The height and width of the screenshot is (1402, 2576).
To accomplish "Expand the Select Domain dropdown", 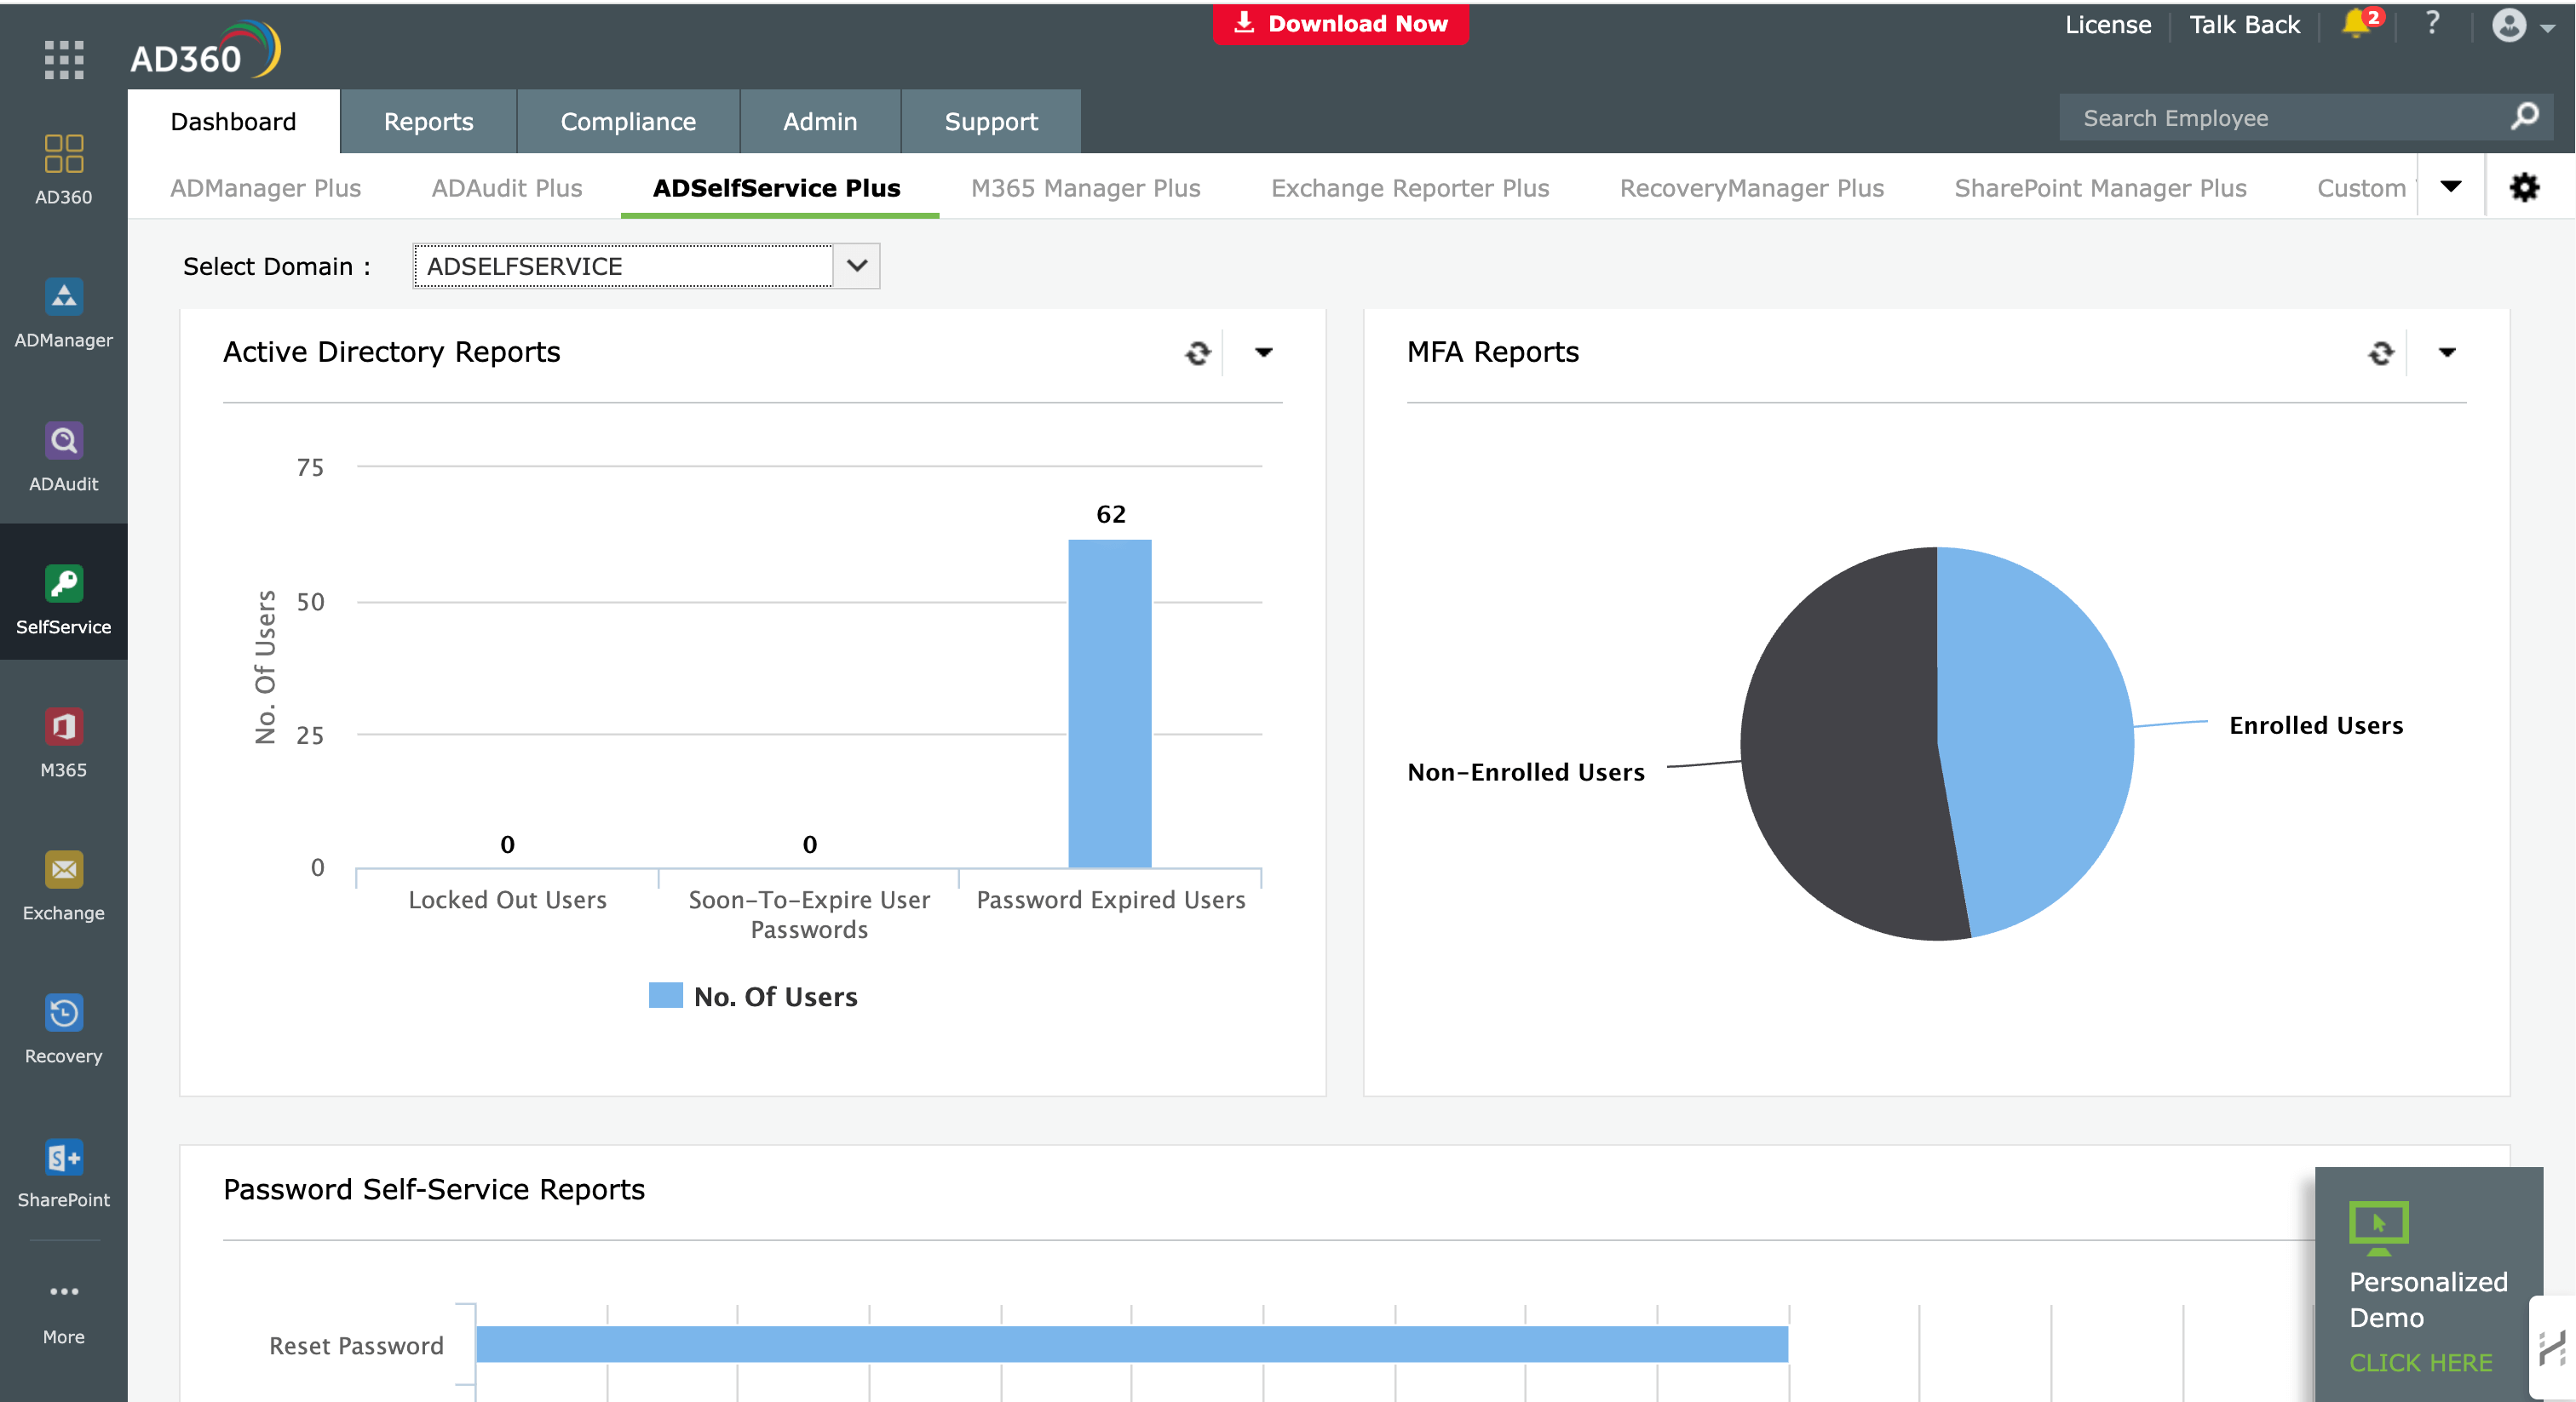I will (856, 266).
